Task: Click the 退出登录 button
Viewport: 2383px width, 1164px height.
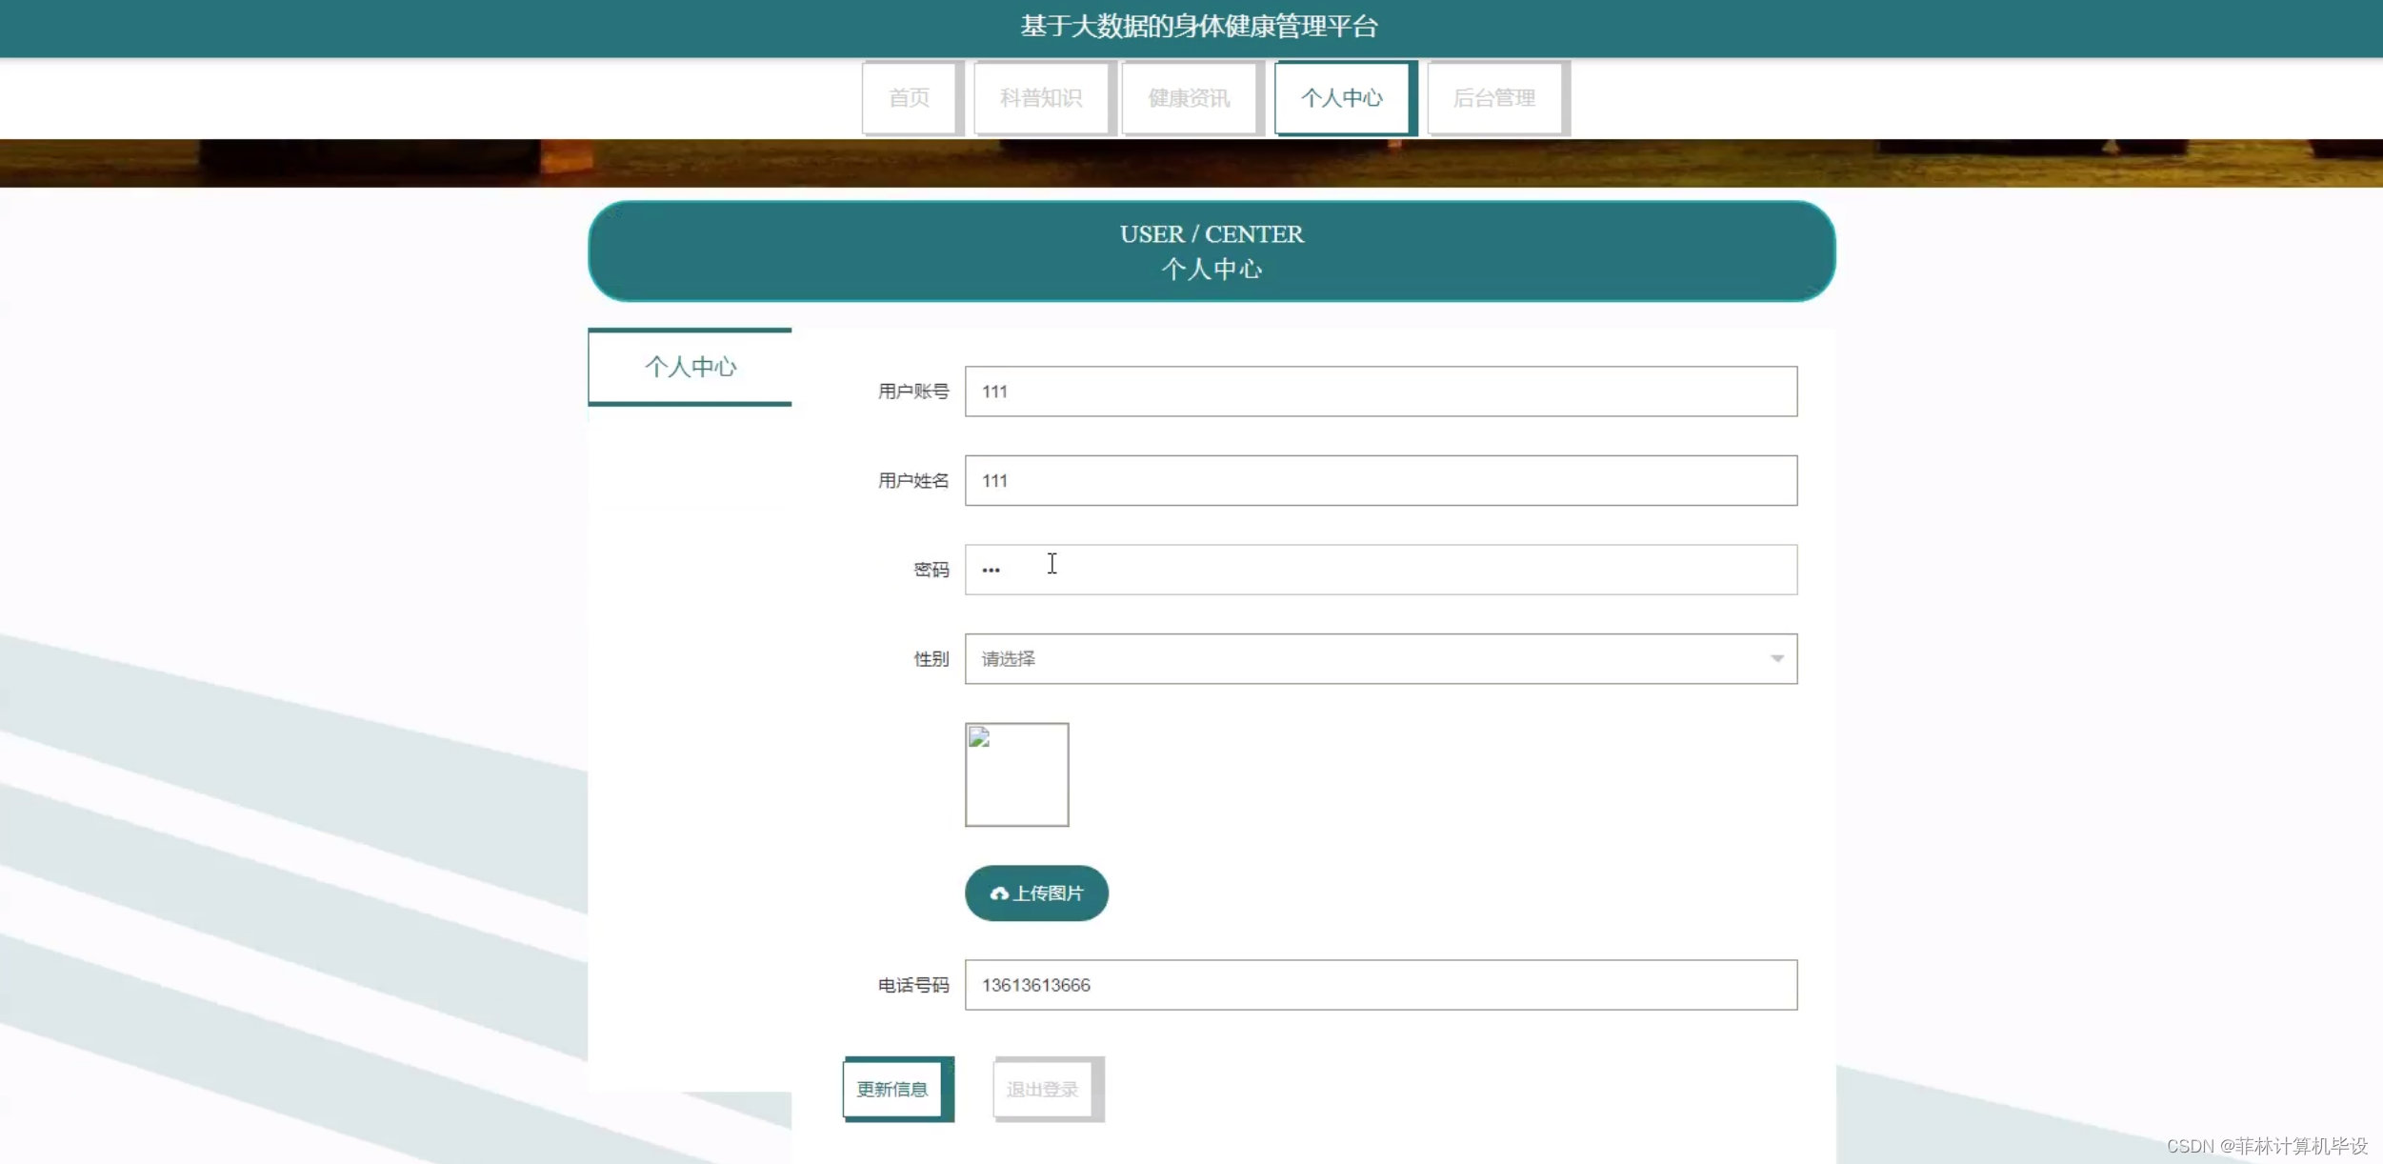Action: [x=1044, y=1089]
